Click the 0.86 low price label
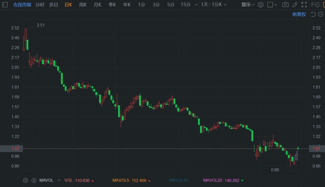This screenshot has height=187, width=325. click(275, 170)
